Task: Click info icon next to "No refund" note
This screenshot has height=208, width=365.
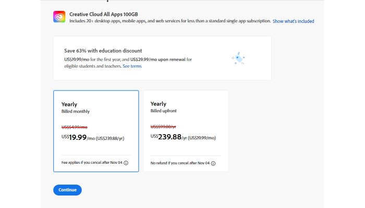Action: (213, 163)
